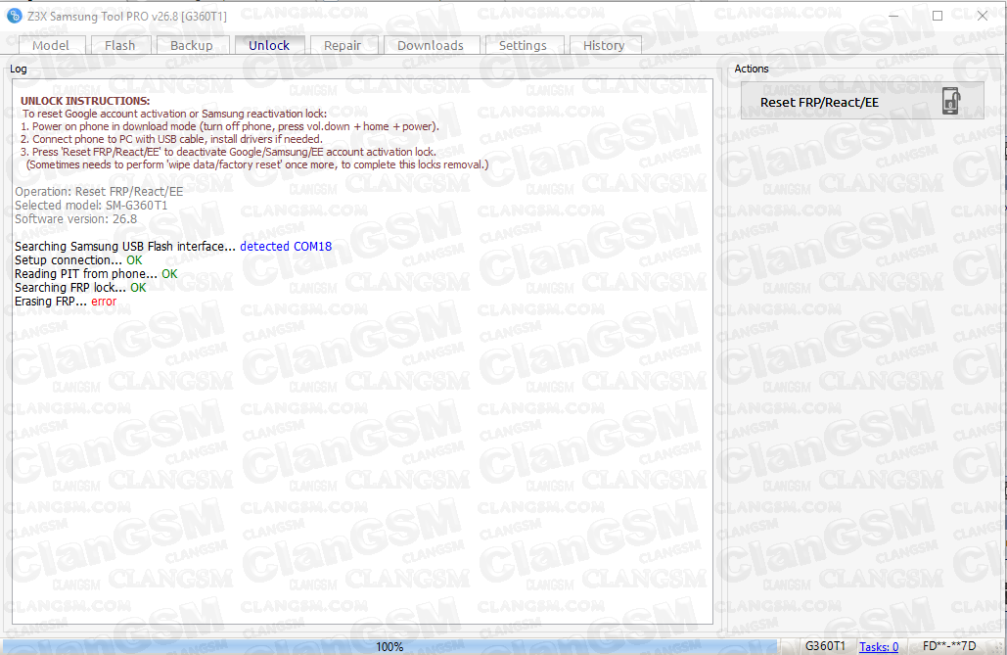The width and height of the screenshot is (1007, 655).
Task: View the History tab
Action: click(x=604, y=45)
